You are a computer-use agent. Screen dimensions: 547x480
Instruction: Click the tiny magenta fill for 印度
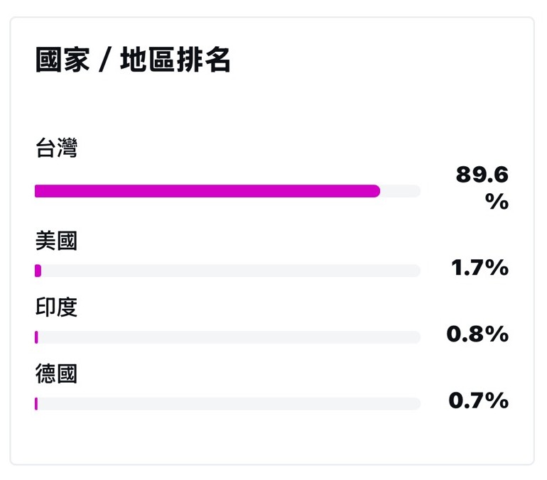point(36,337)
